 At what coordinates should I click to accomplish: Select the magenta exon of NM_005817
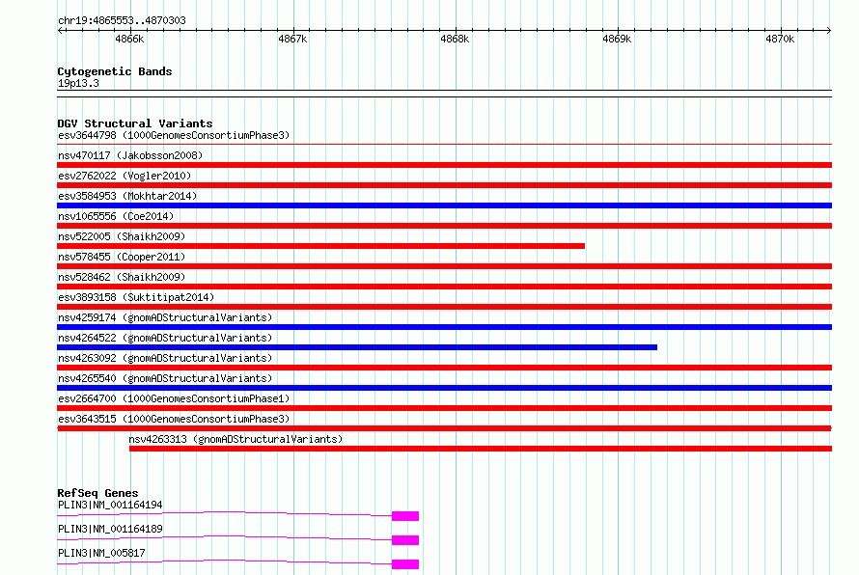pos(405,564)
